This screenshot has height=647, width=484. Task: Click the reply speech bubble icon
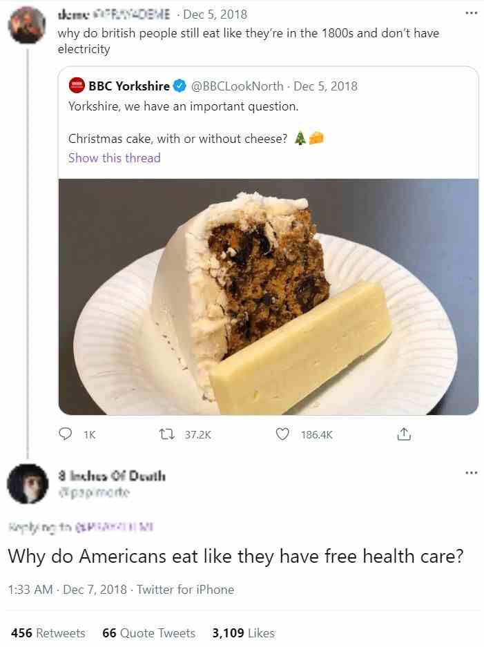pyautogui.click(x=66, y=434)
